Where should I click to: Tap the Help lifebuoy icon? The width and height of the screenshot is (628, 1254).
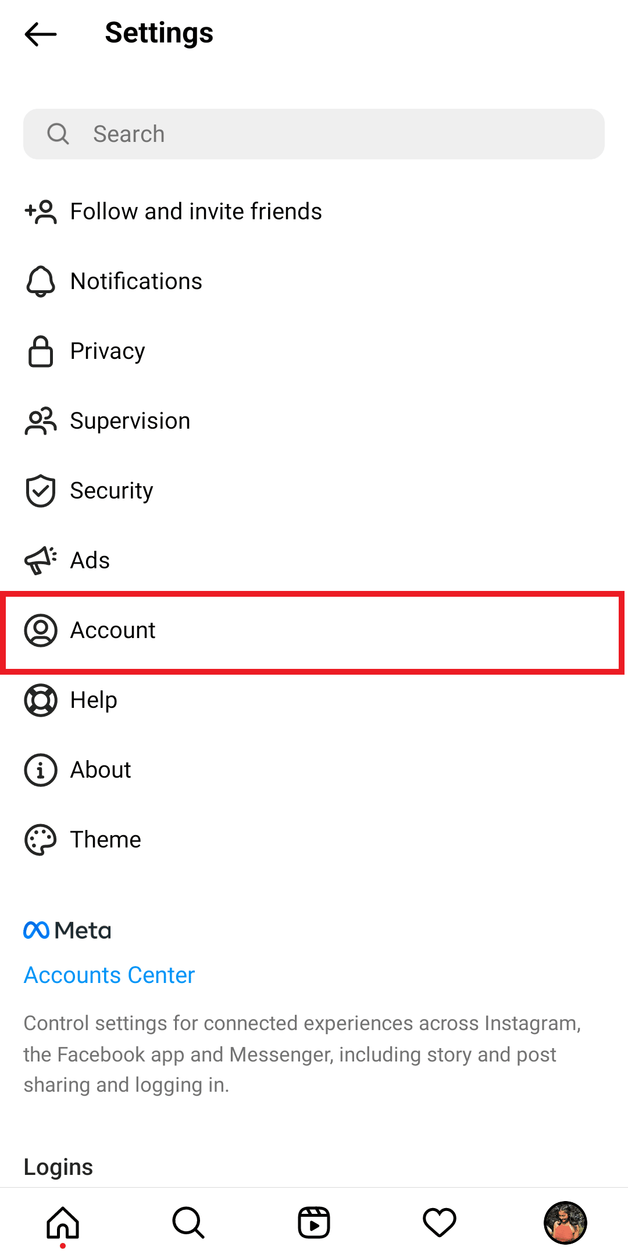coord(41,700)
